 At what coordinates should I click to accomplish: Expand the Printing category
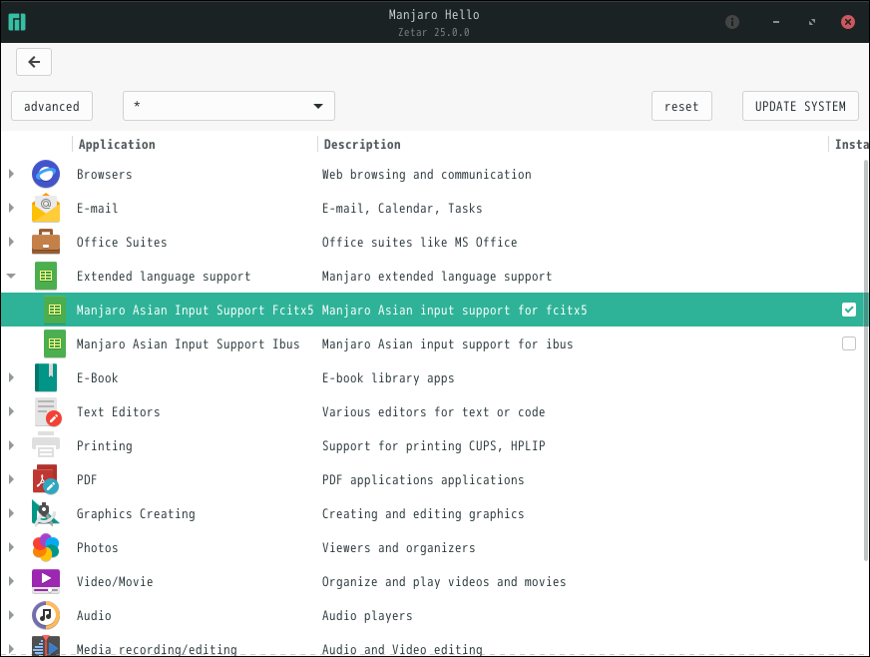tap(11, 445)
